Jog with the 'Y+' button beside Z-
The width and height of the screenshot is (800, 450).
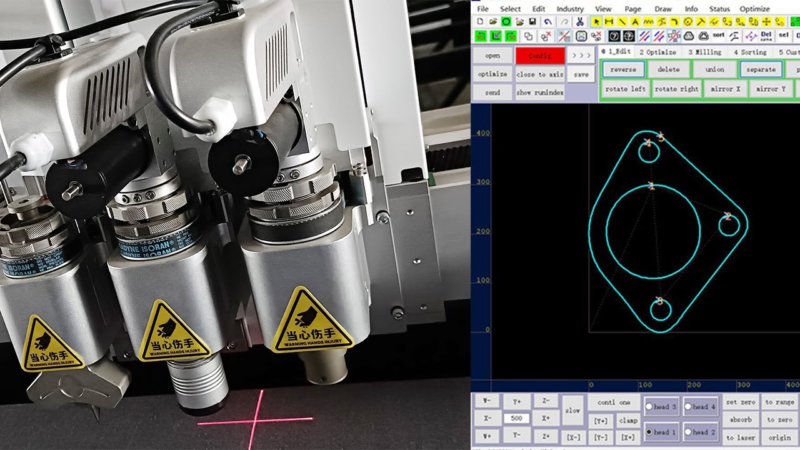point(516,402)
